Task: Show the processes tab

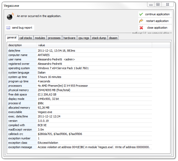Action: click(x=54, y=38)
